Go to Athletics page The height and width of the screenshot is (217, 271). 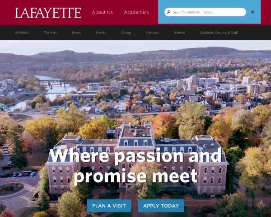tap(22, 33)
